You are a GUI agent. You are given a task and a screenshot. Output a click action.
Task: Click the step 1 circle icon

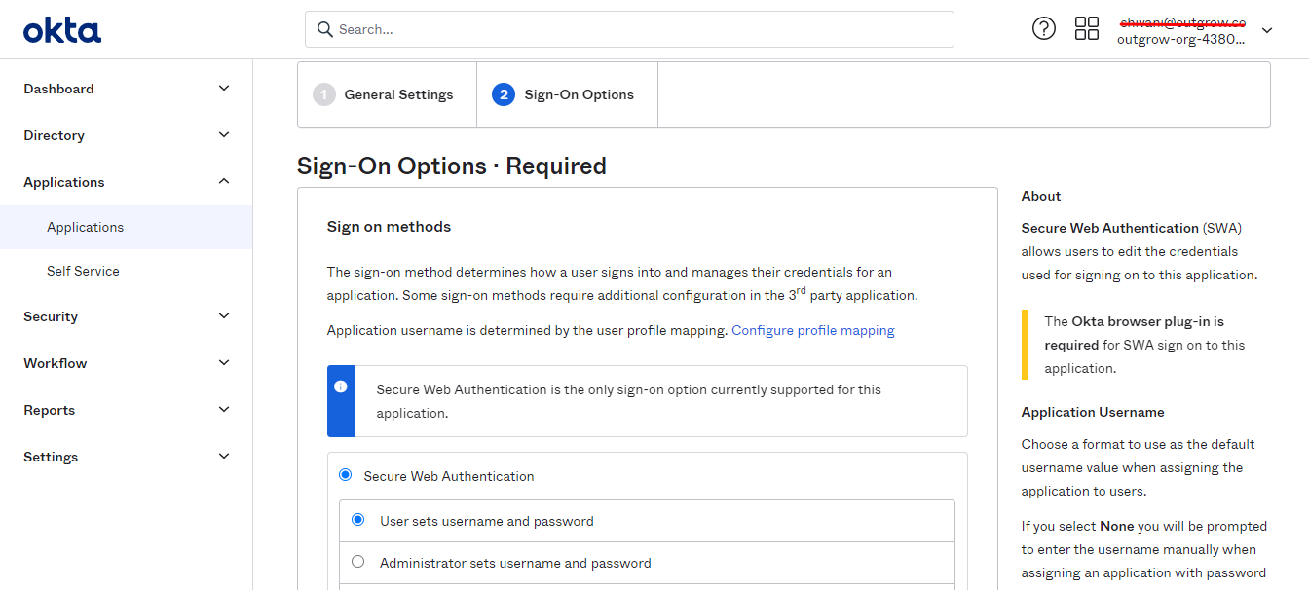[x=324, y=94]
